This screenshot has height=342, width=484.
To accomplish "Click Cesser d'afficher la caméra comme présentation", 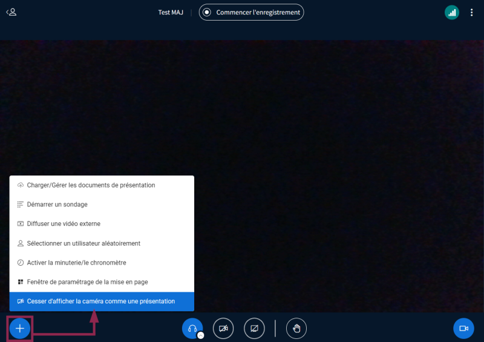I will pos(101,301).
